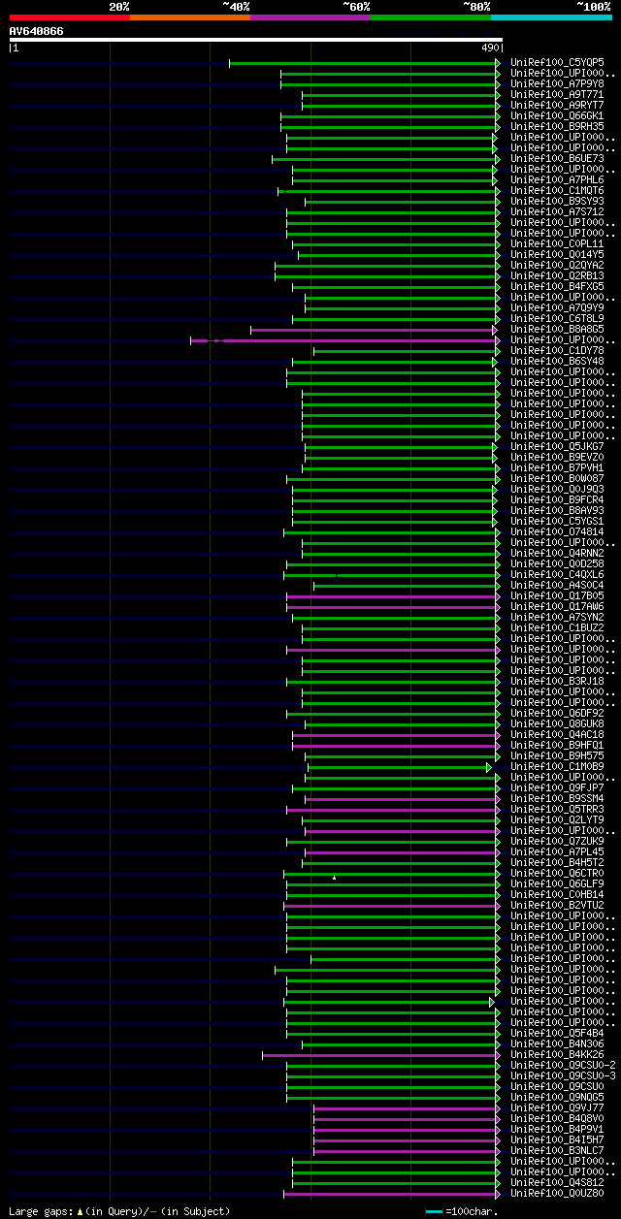The height and width of the screenshot is (1219, 621).
Task: Click the purple ~60% identity legend segment
Action: [x=310, y=17]
